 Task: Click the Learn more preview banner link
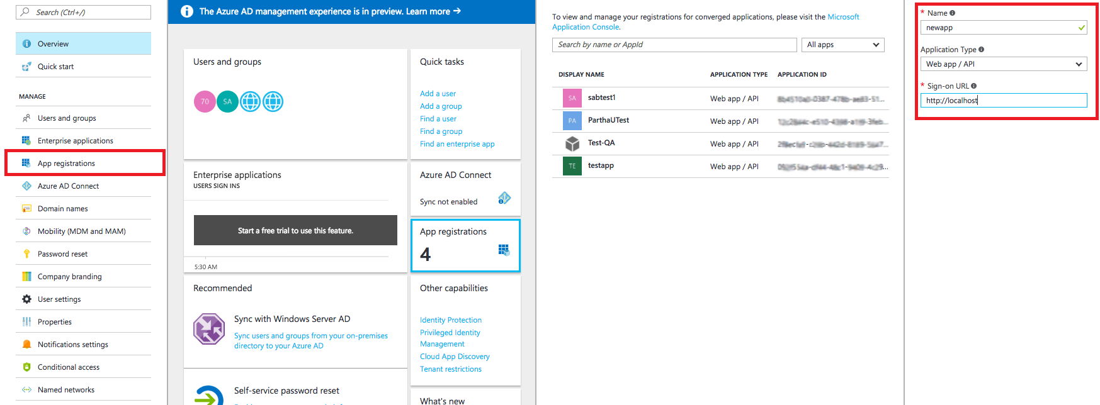tap(433, 11)
